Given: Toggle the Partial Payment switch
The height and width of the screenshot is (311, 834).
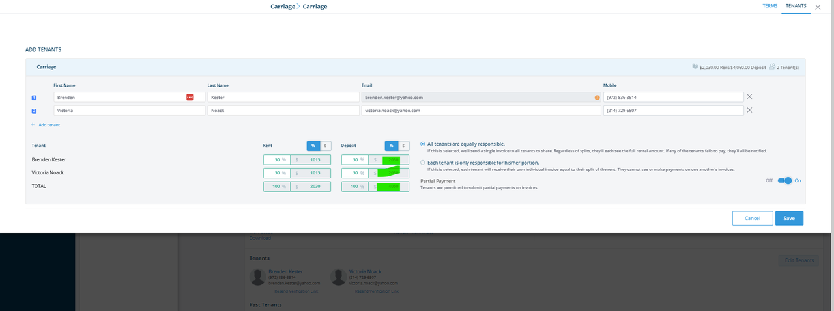Looking at the screenshot, I should point(784,181).
